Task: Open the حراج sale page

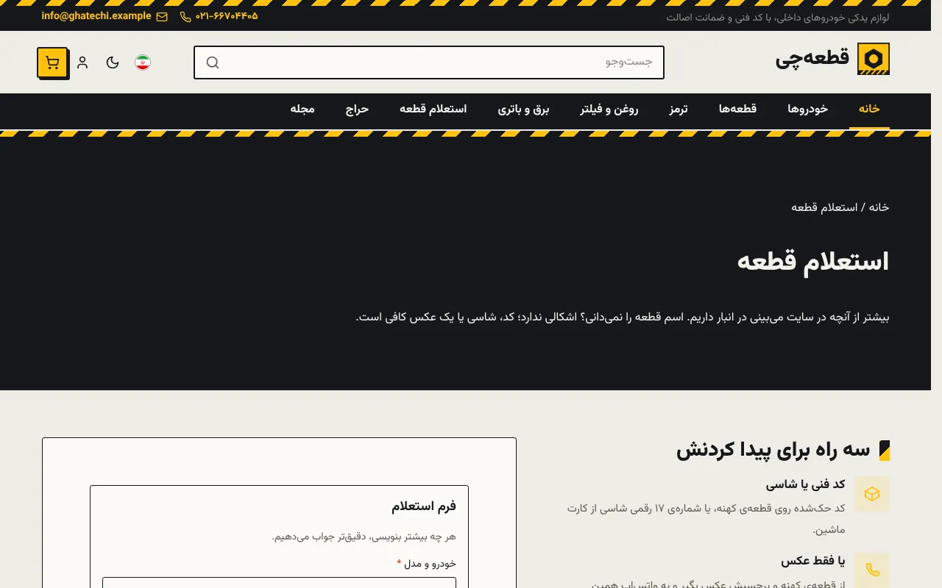Action: tap(357, 110)
